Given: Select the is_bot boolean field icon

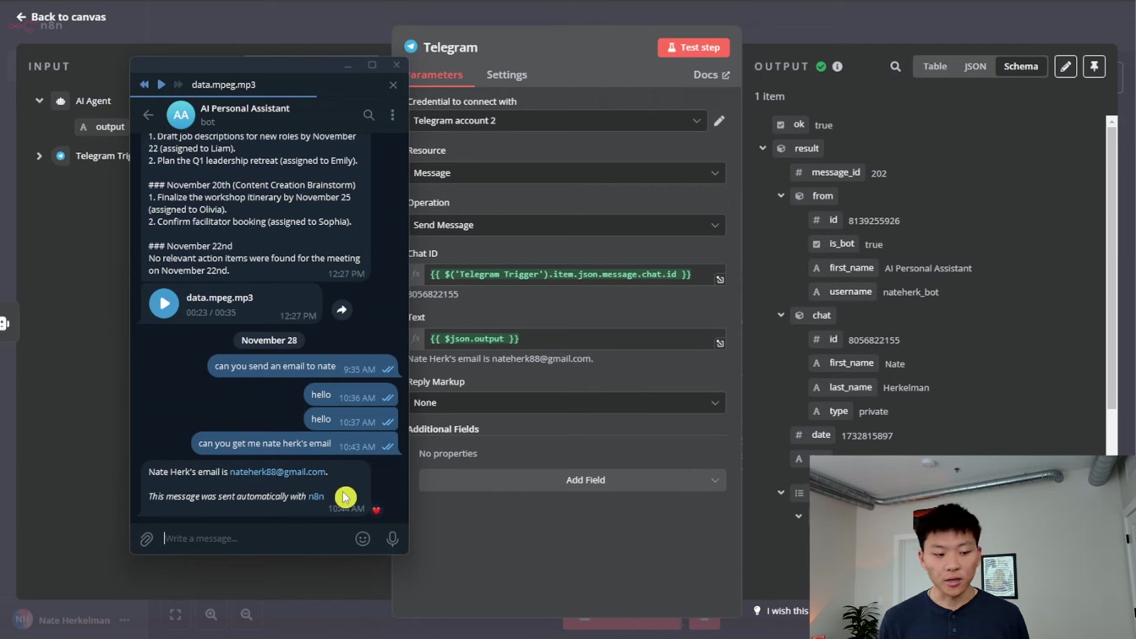Looking at the screenshot, I should pos(816,243).
